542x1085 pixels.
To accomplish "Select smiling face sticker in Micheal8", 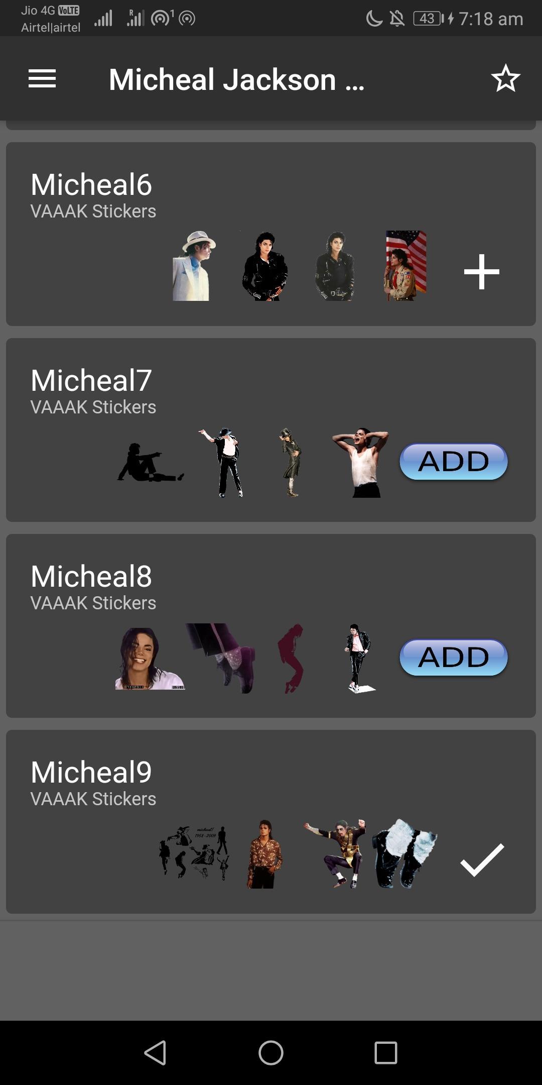I will pyautogui.click(x=150, y=659).
